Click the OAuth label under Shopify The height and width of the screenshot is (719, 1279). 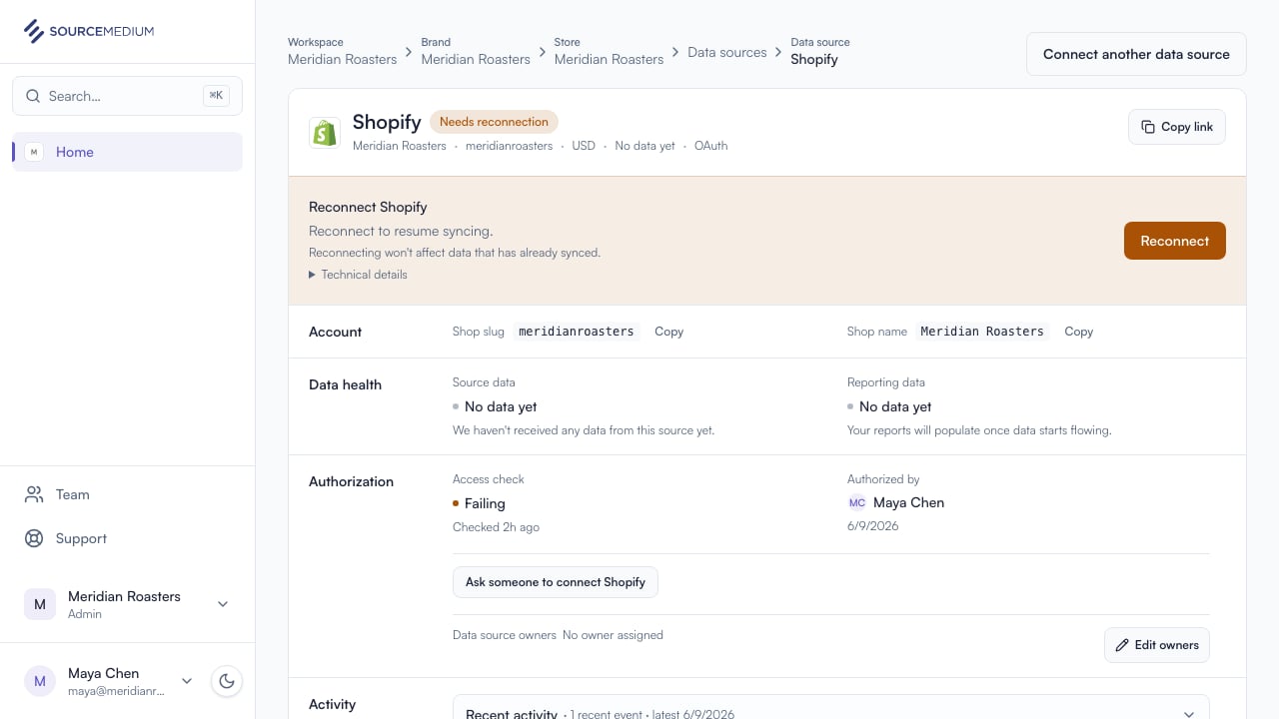click(711, 146)
